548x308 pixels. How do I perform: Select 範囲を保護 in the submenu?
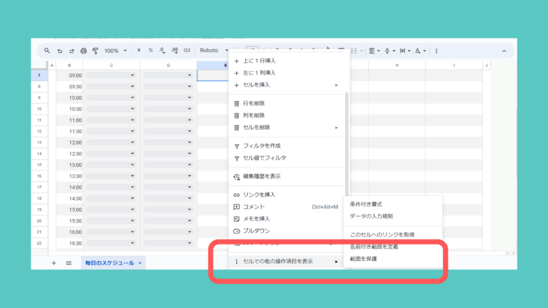click(363, 259)
